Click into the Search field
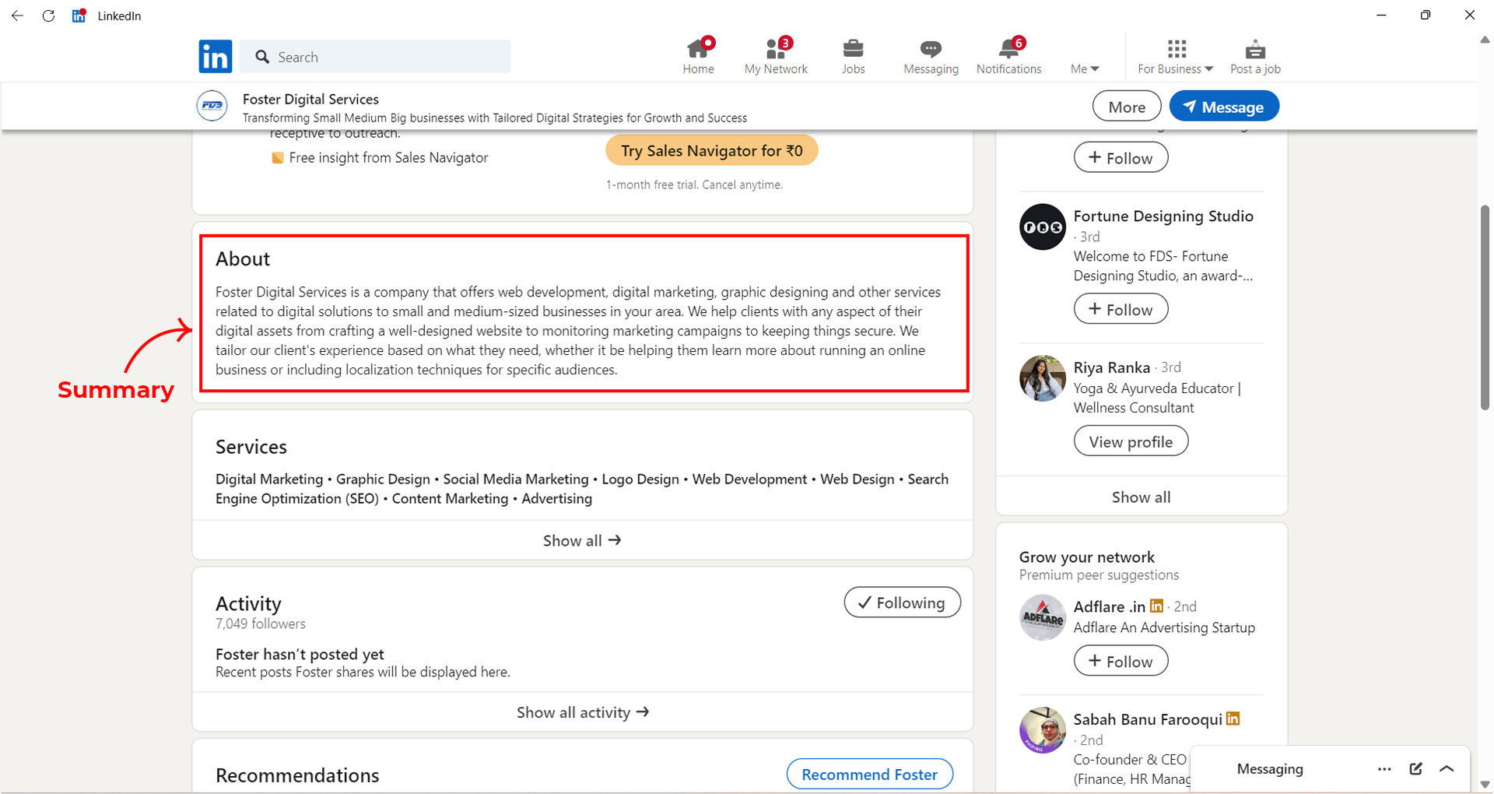The height and width of the screenshot is (794, 1494). tap(375, 57)
